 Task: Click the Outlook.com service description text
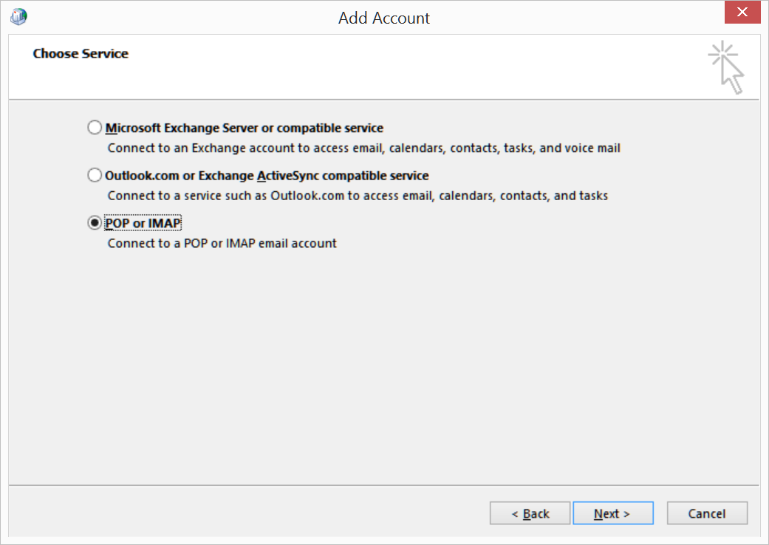(358, 196)
